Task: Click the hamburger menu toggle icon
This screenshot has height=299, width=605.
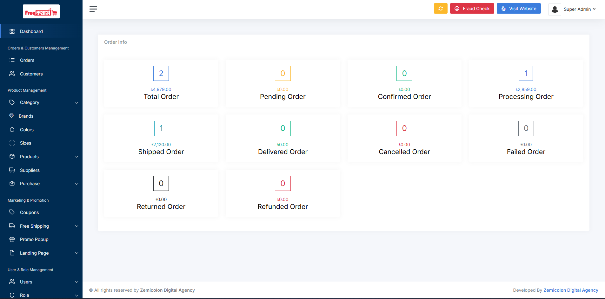Action: click(93, 9)
